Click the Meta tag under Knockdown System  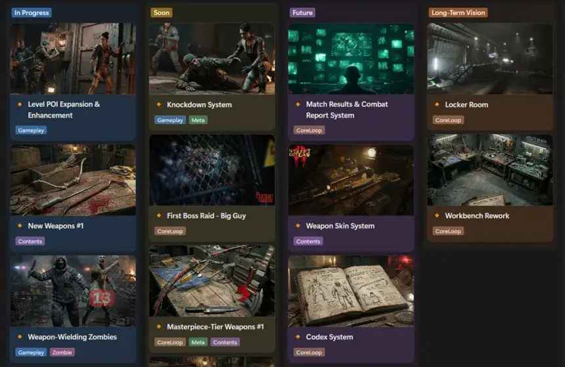pyautogui.click(x=198, y=120)
